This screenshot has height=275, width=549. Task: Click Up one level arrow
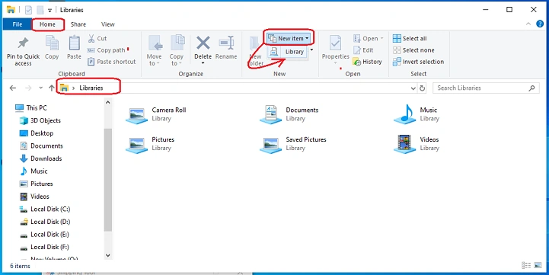coord(52,88)
